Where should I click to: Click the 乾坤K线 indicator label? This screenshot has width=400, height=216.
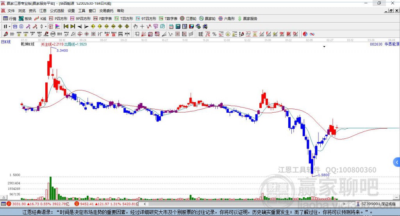click(x=28, y=44)
